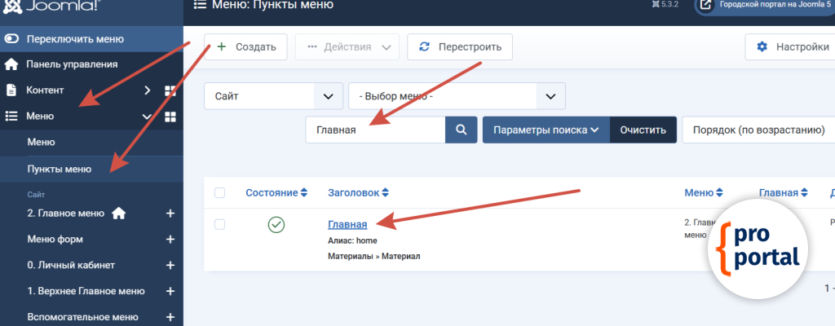Viewport: 835px width, 326px height.
Task: Click plus icon beside 2. Главное меню
Action: tap(170, 214)
